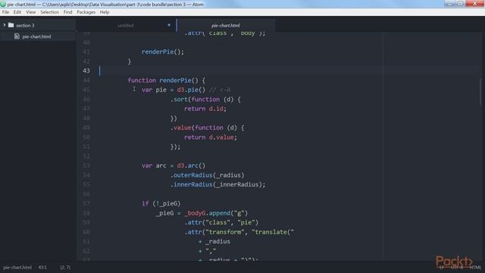Open the Selection menu
The height and width of the screenshot is (273, 485).
49,12
